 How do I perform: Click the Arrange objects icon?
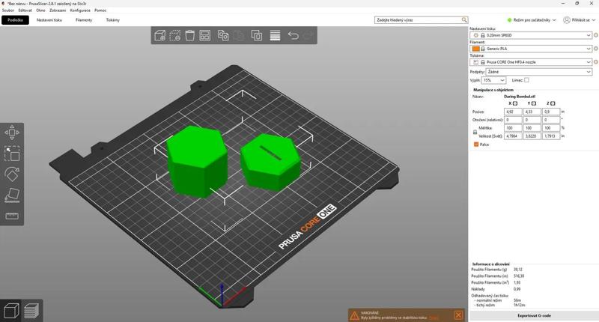pyautogui.click(x=205, y=35)
